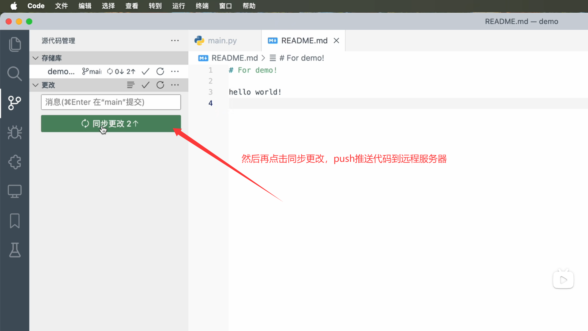Click the 同步更改 2↑ button
The height and width of the screenshot is (331, 588).
(x=111, y=124)
